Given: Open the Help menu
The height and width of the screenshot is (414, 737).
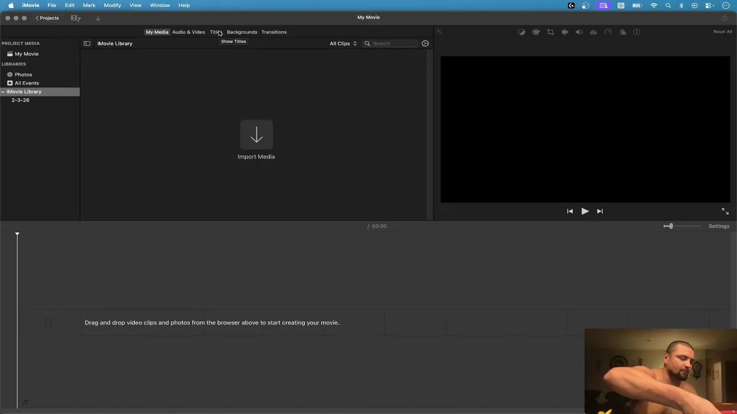Looking at the screenshot, I should pyautogui.click(x=184, y=5).
